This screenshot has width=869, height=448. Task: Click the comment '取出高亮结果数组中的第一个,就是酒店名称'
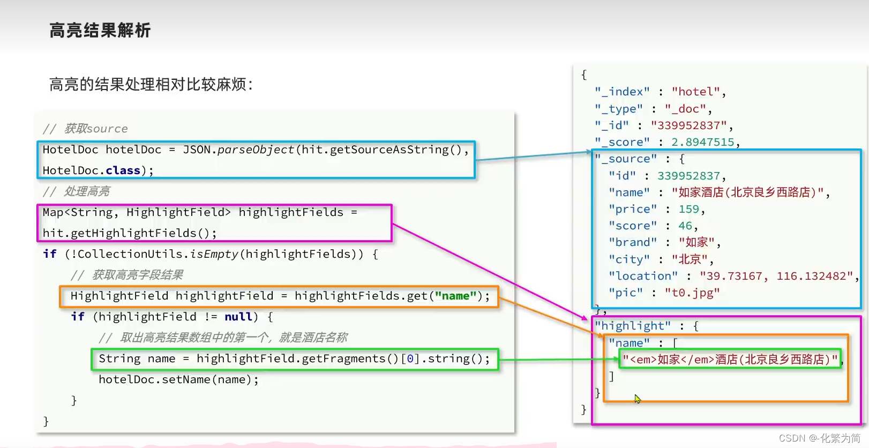click(x=234, y=338)
